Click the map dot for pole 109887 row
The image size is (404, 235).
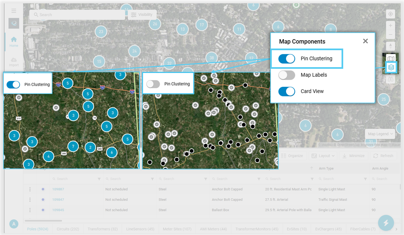coord(43,189)
